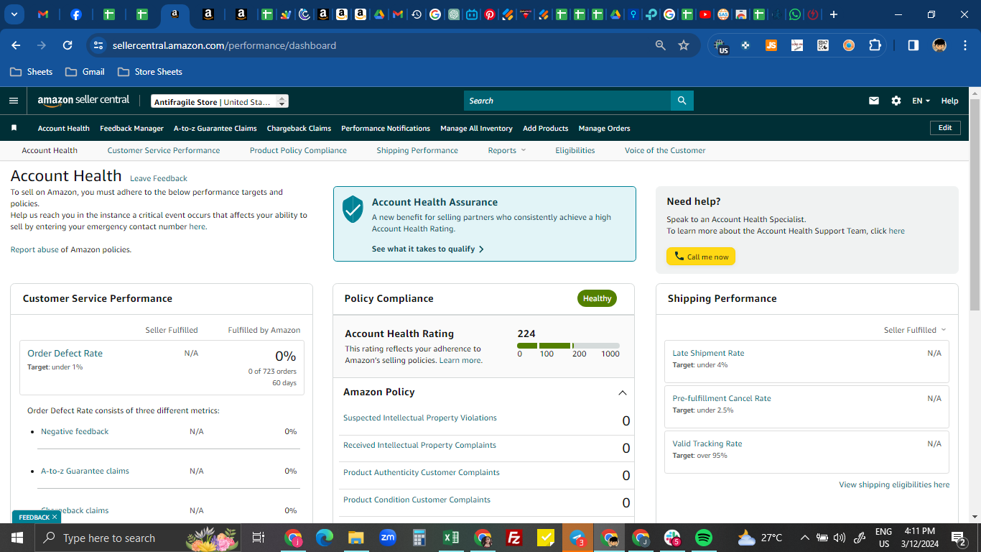Open File Explorer from the taskbar
981x552 pixels.
point(356,538)
